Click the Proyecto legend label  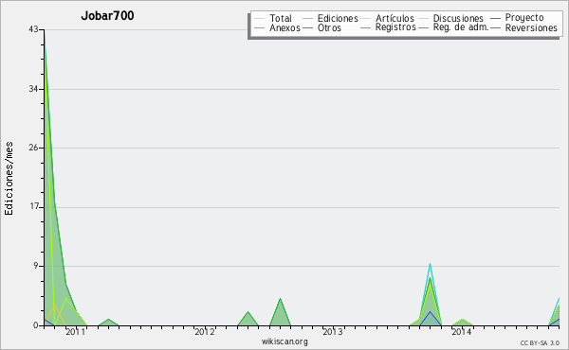pyautogui.click(x=524, y=18)
